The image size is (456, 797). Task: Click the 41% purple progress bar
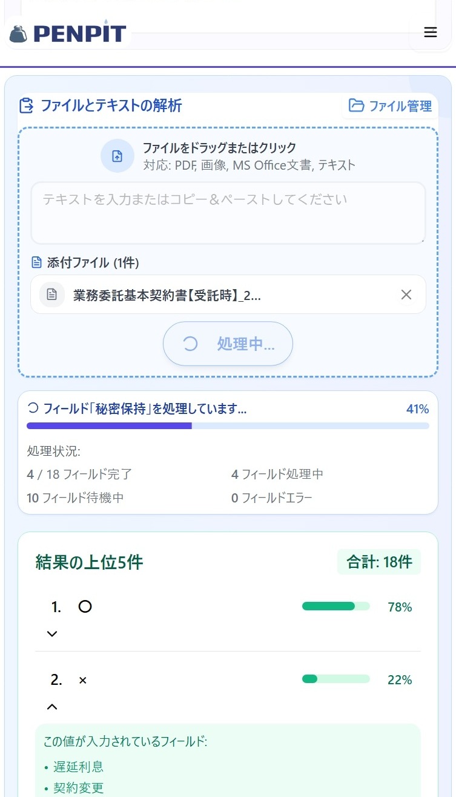109,425
